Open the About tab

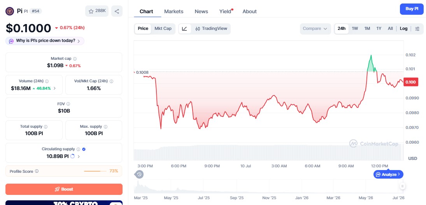[x=249, y=11]
